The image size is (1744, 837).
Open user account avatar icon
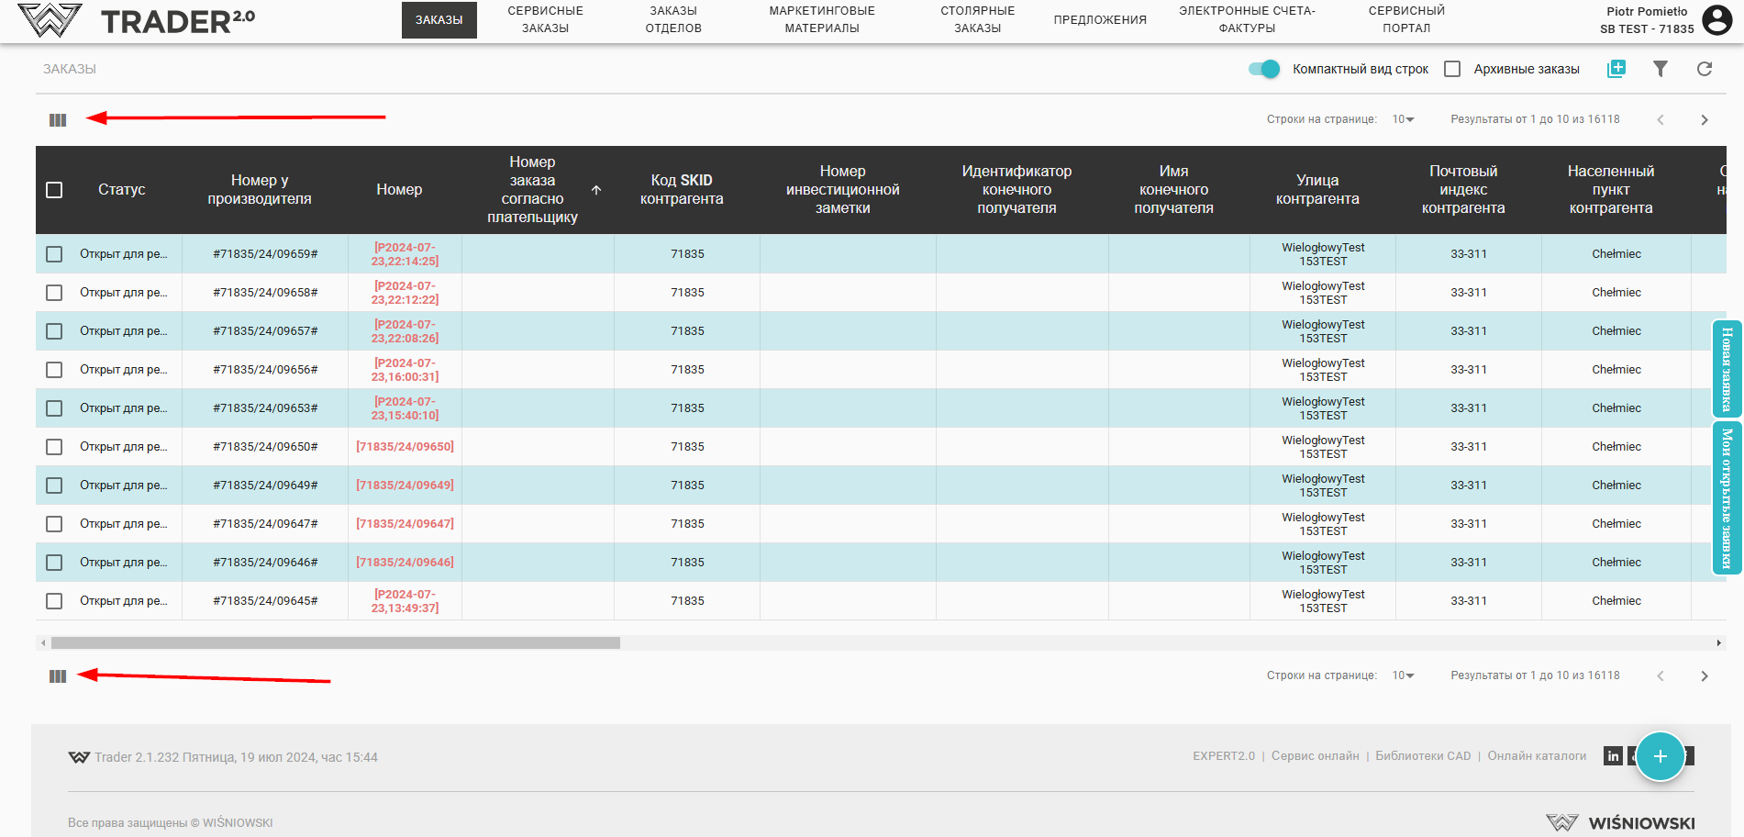tap(1716, 19)
